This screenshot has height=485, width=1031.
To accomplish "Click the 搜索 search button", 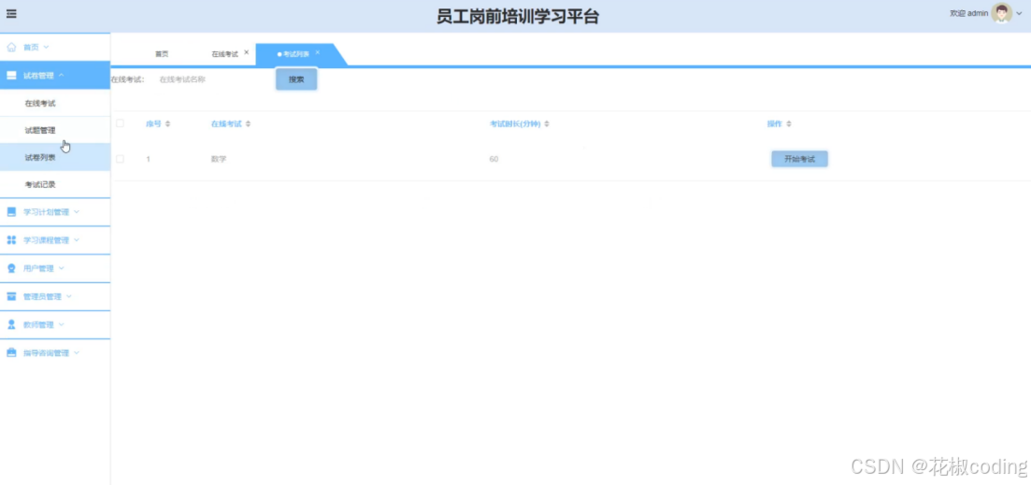I will click(x=296, y=79).
